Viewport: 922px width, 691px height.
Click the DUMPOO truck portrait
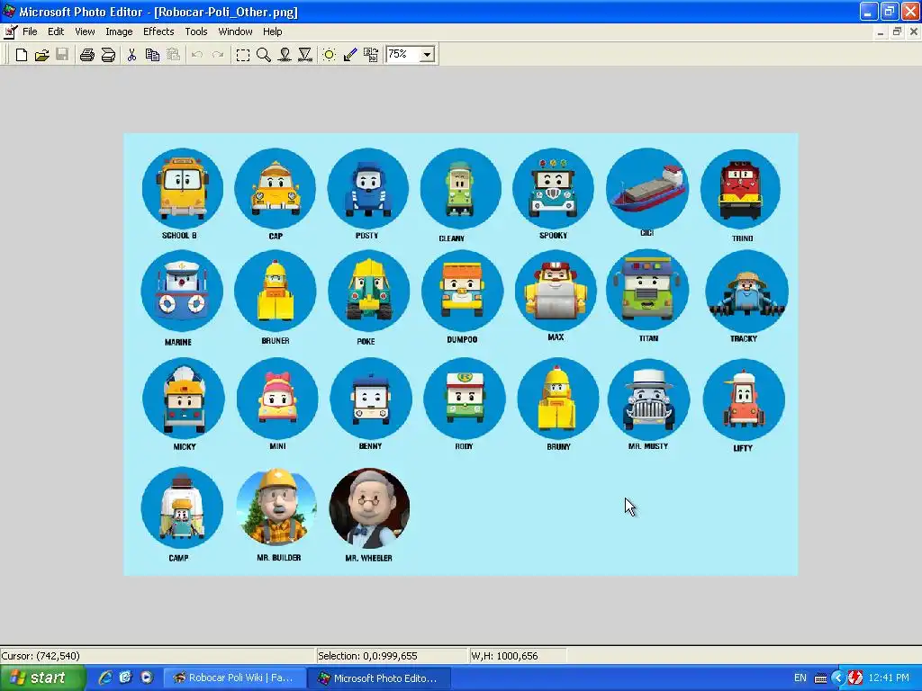pyautogui.click(x=462, y=291)
